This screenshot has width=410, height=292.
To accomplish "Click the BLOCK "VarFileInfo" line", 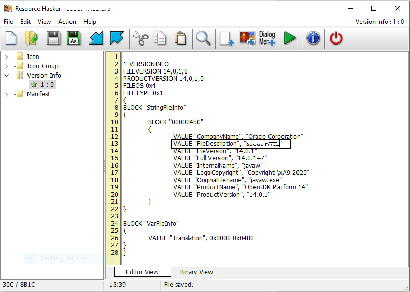I will (x=151, y=223).
